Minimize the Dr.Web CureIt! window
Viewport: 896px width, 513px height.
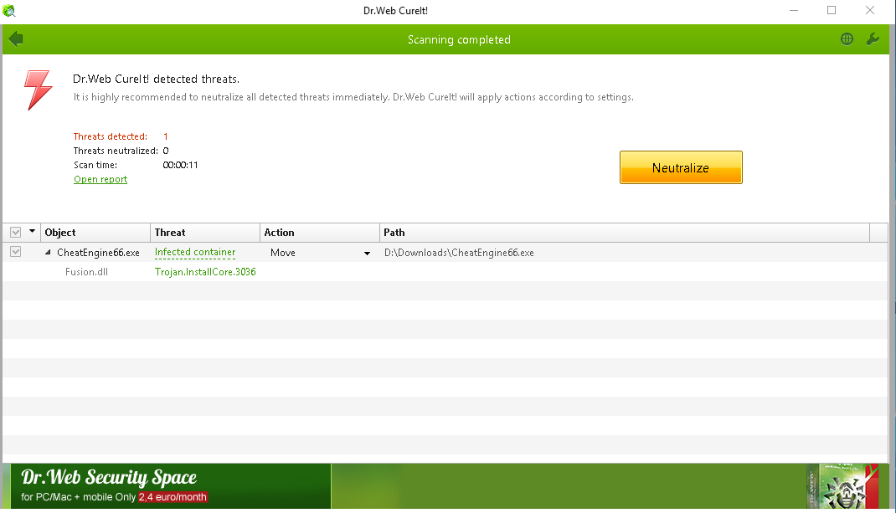tap(792, 10)
